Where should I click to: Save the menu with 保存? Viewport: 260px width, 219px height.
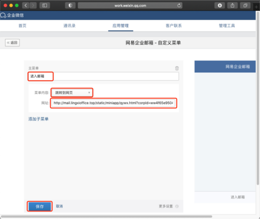40,207
